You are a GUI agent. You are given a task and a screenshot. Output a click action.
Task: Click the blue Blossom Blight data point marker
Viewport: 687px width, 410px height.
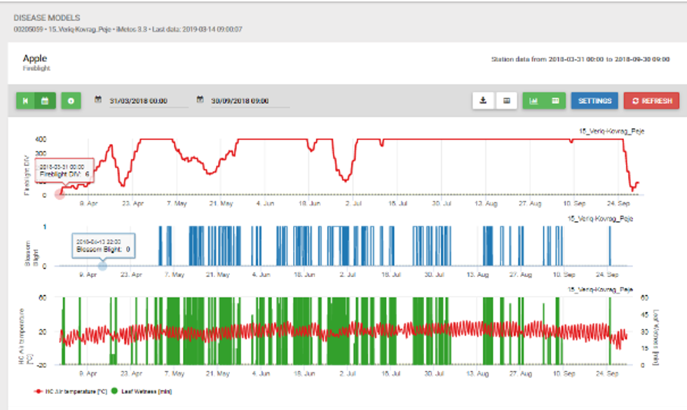tap(102, 265)
